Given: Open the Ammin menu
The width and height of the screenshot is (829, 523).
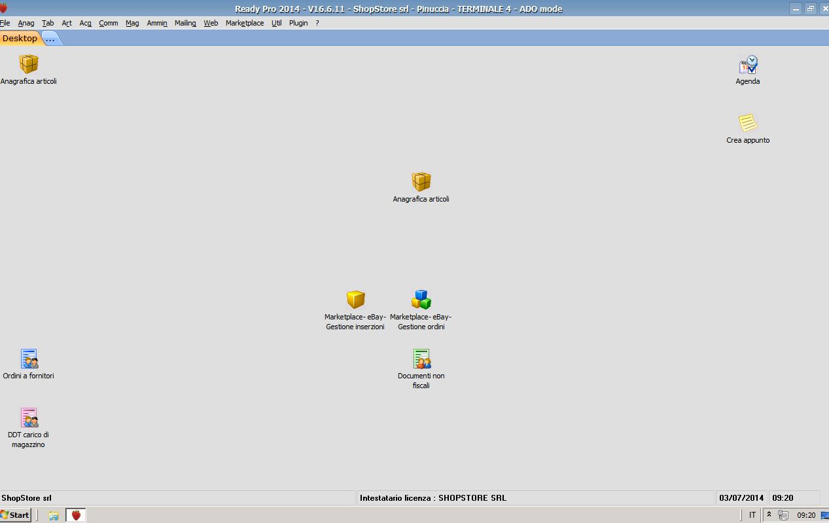Looking at the screenshot, I should 157,23.
